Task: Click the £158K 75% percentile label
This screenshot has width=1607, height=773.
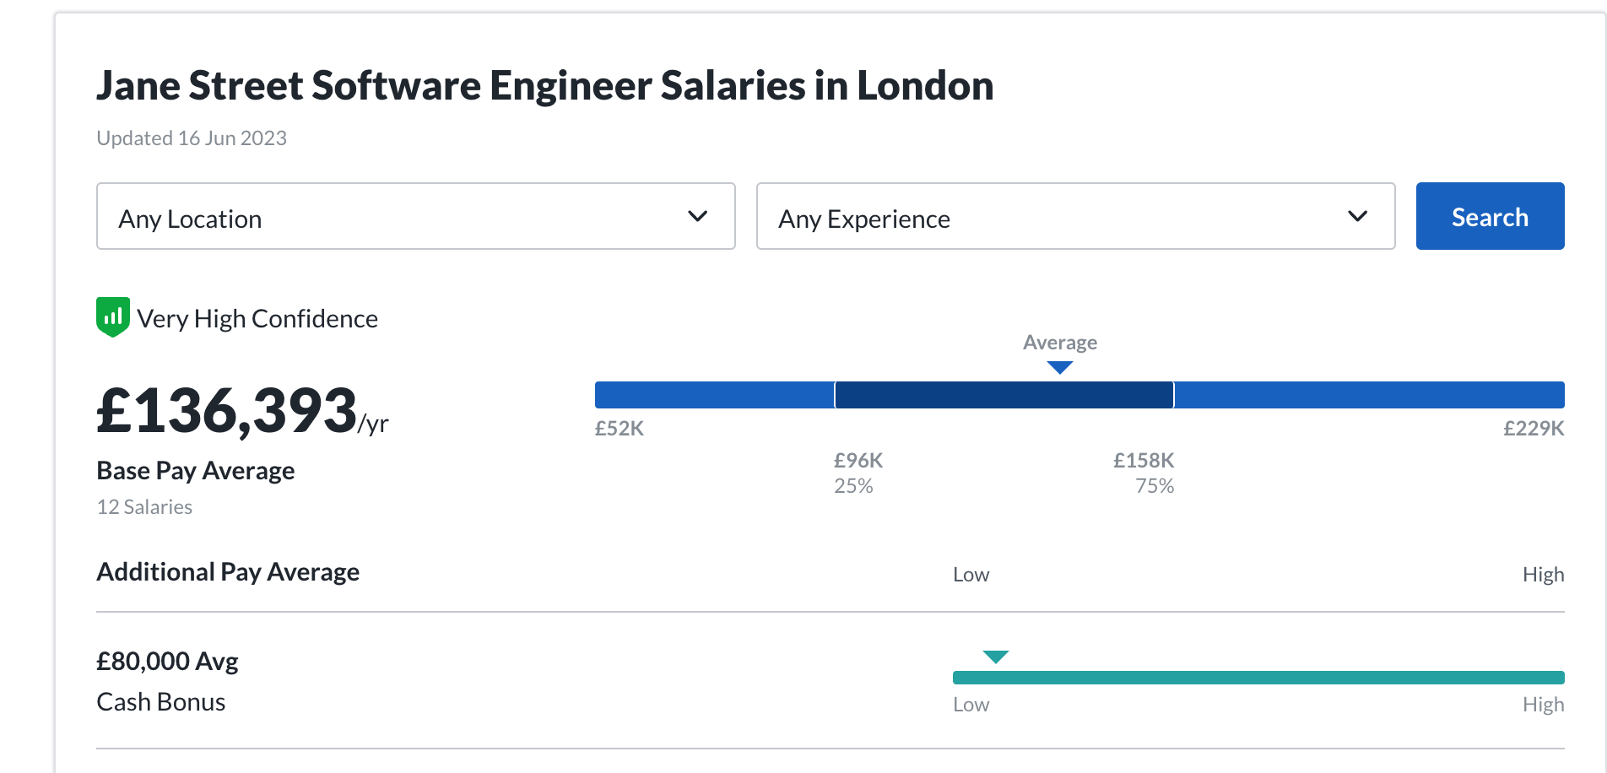Action: 1144,473
